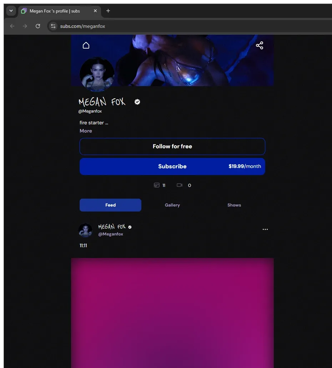The height and width of the screenshot is (368, 332).
Task: Open the Shows tab
Action: click(x=234, y=205)
